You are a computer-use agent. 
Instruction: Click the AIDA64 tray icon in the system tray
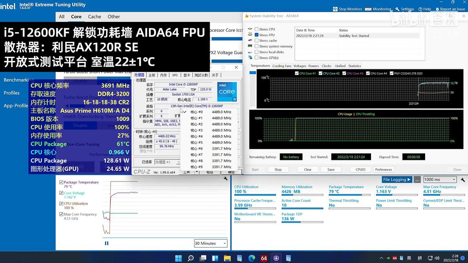395,258
